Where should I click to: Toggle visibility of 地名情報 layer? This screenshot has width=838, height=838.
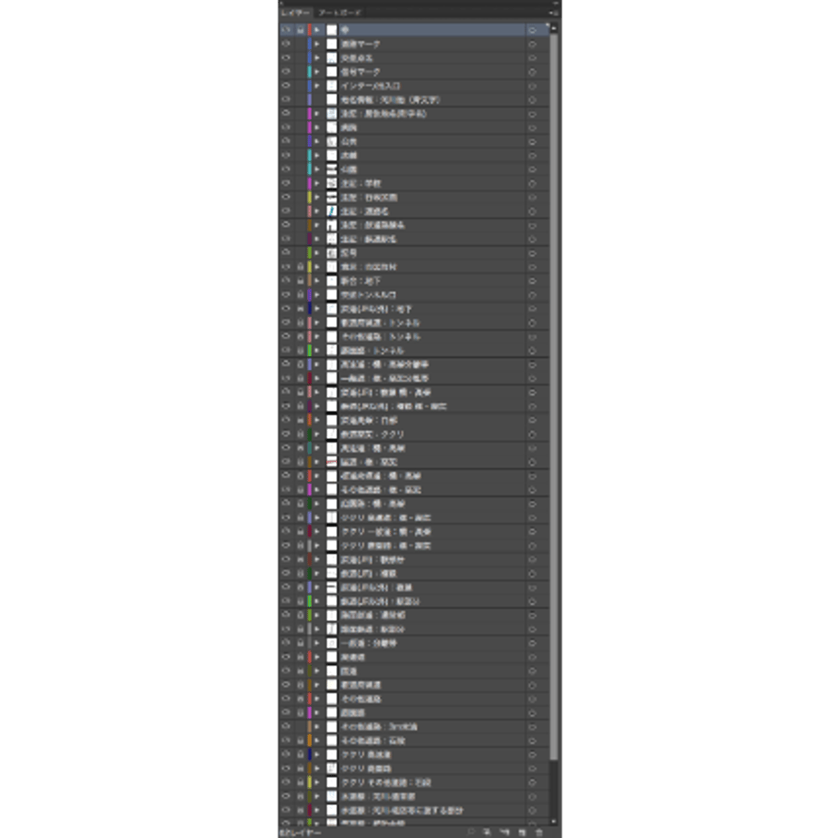click(x=286, y=99)
